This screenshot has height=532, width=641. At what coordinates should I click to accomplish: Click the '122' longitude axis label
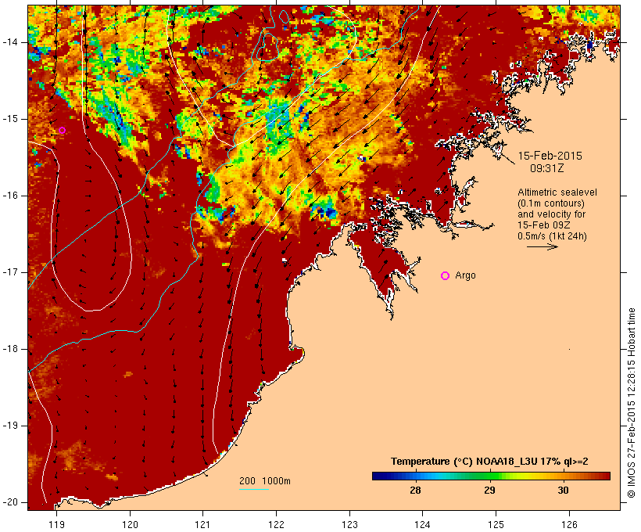[x=277, y=524]
